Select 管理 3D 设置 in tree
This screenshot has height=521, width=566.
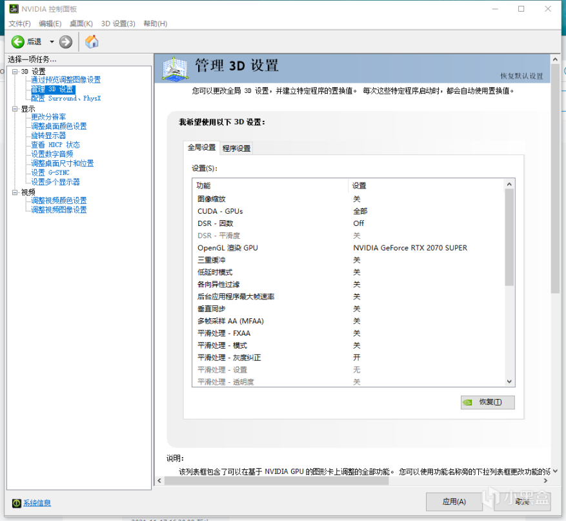point(53,89)
